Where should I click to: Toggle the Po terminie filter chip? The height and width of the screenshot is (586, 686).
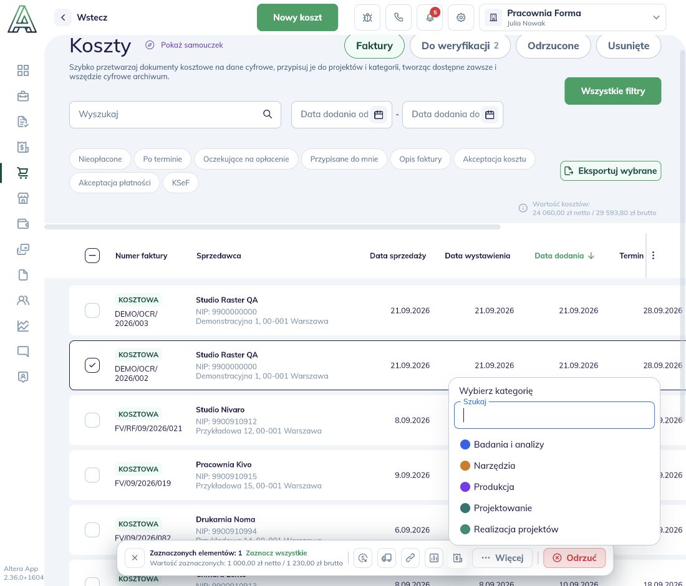click(162, 159)
